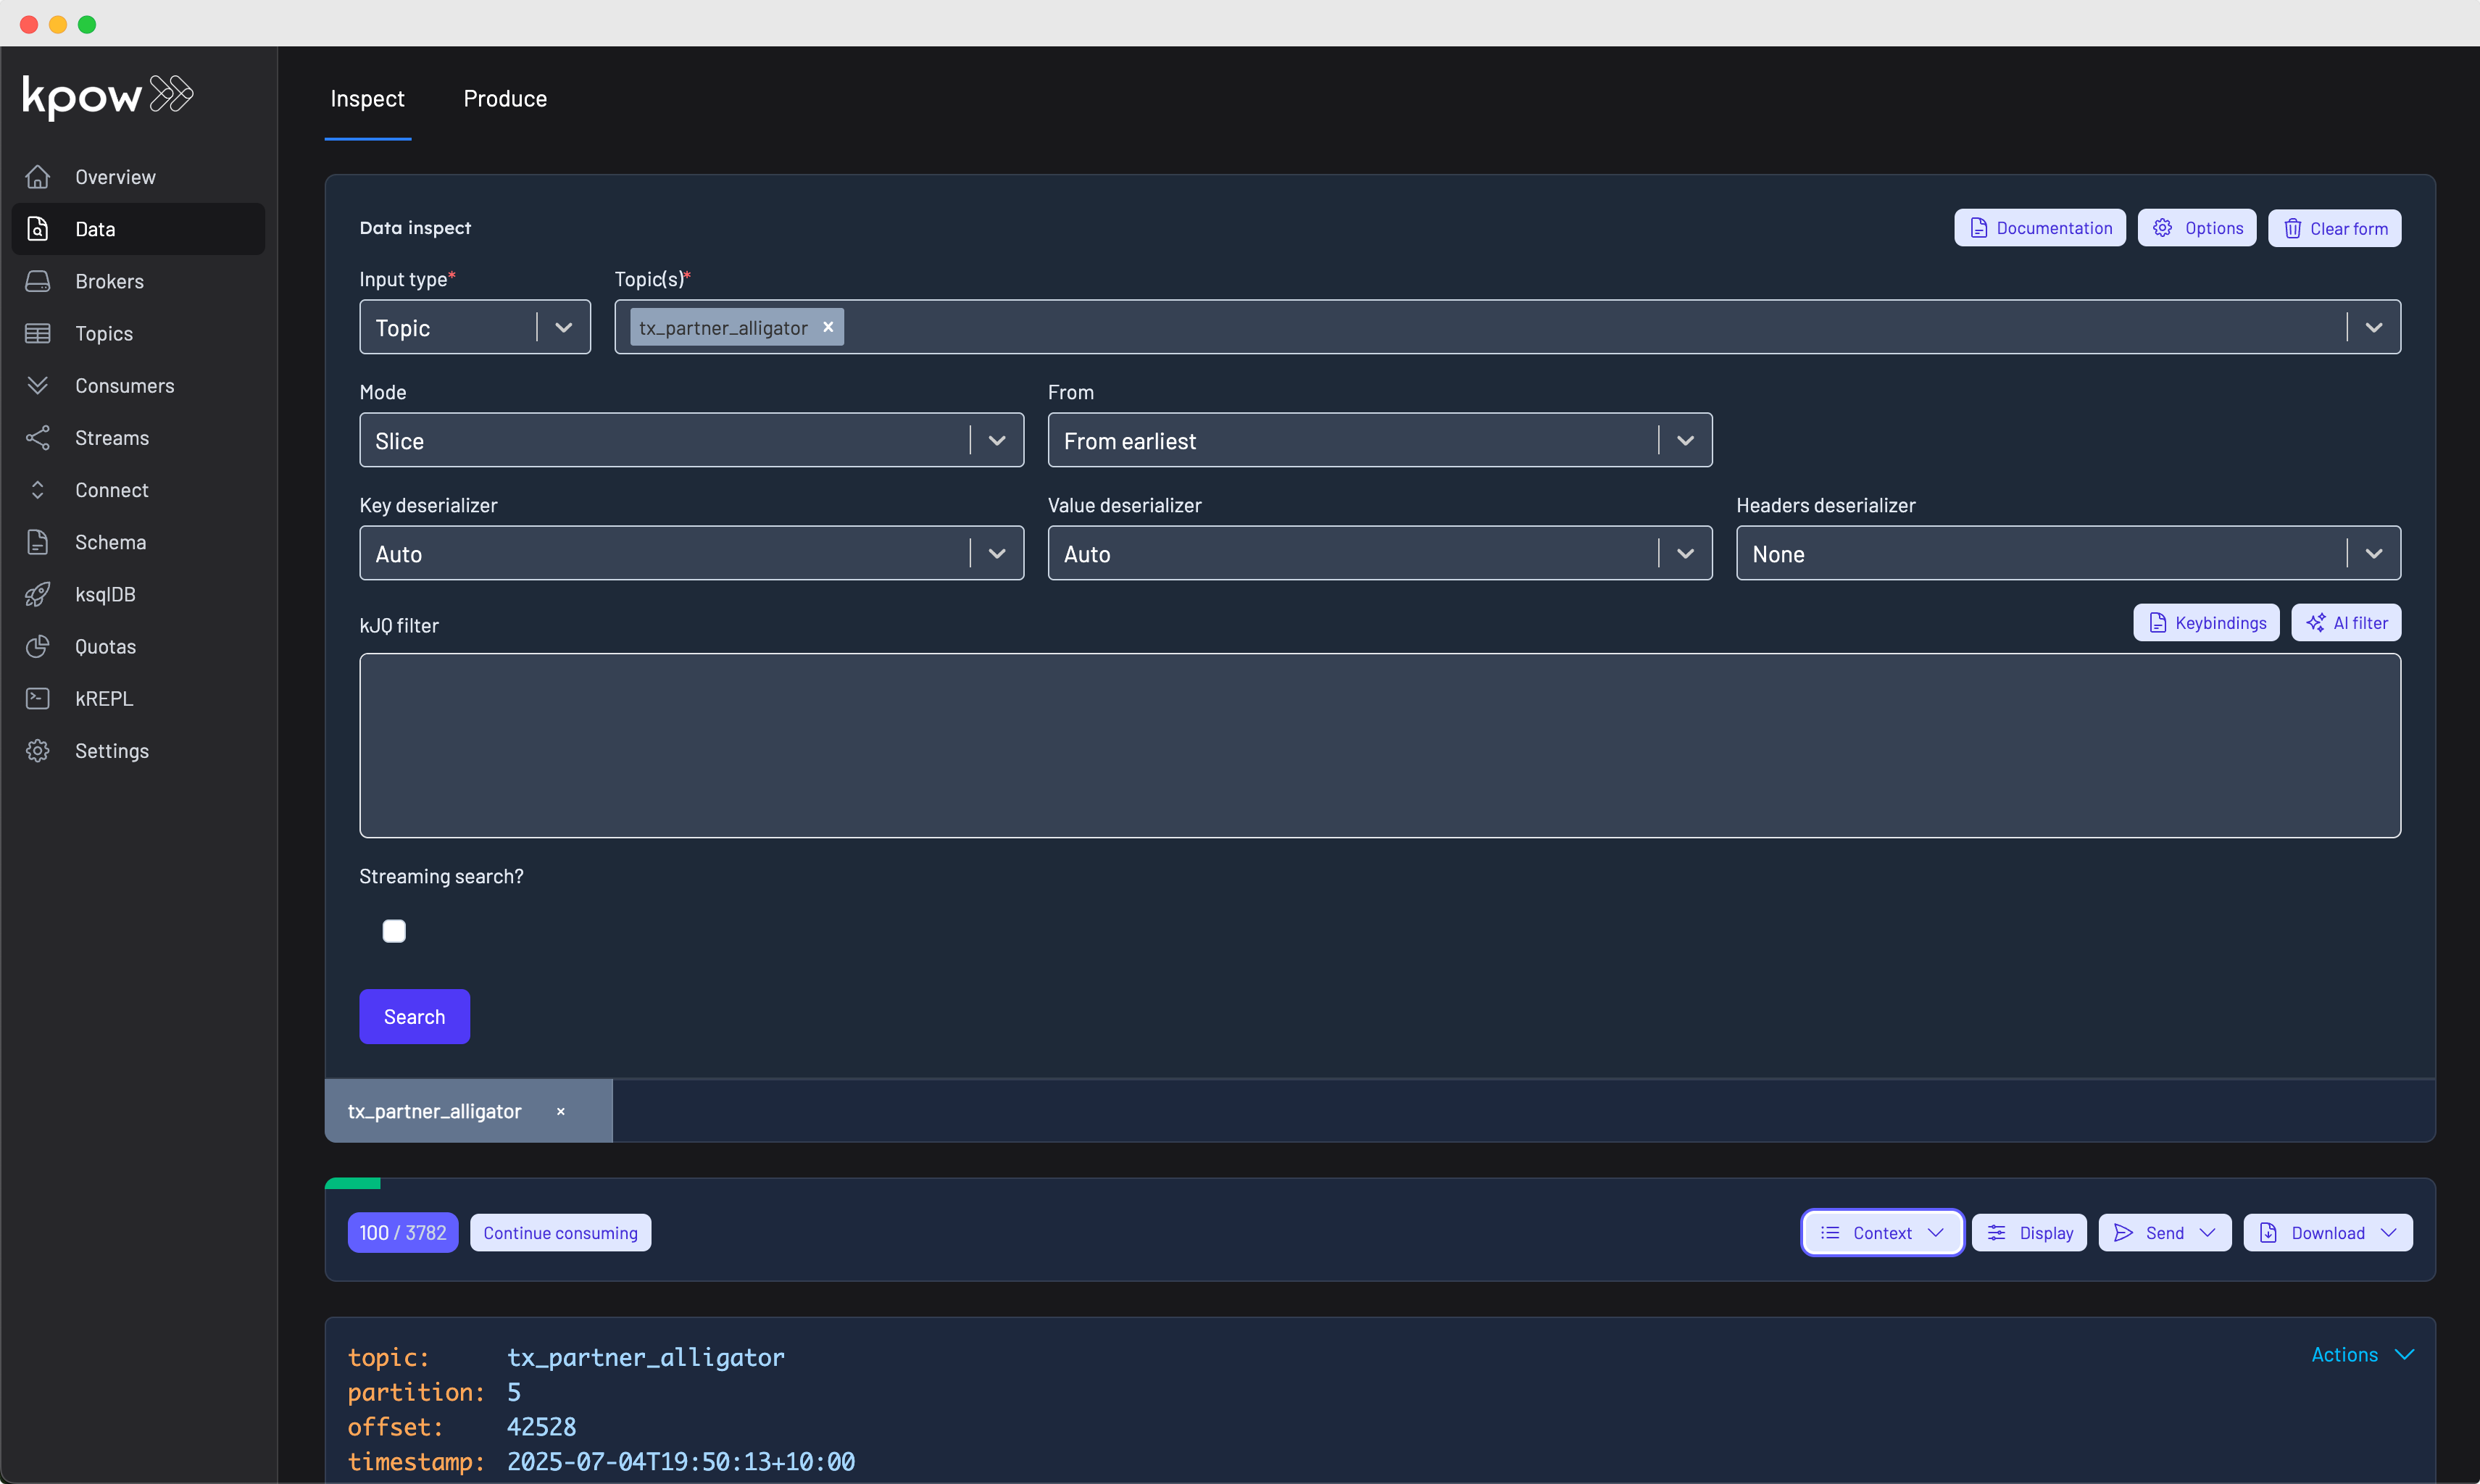This screenshot has width=2480, height=1484.
Task: Switch to the Produce tab
Action: click(x=505, y=99)
